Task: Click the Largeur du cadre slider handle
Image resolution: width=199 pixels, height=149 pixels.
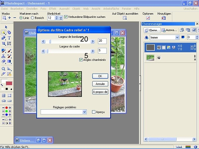Action: click(47, 51)
